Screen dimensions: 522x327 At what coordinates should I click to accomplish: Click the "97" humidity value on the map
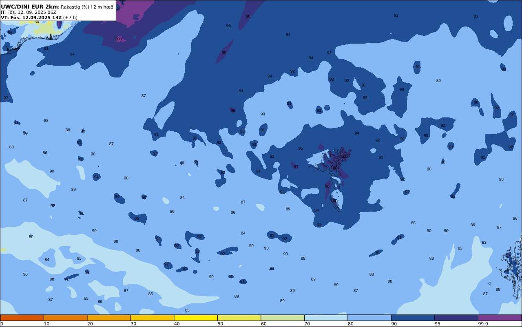[296, 167]
